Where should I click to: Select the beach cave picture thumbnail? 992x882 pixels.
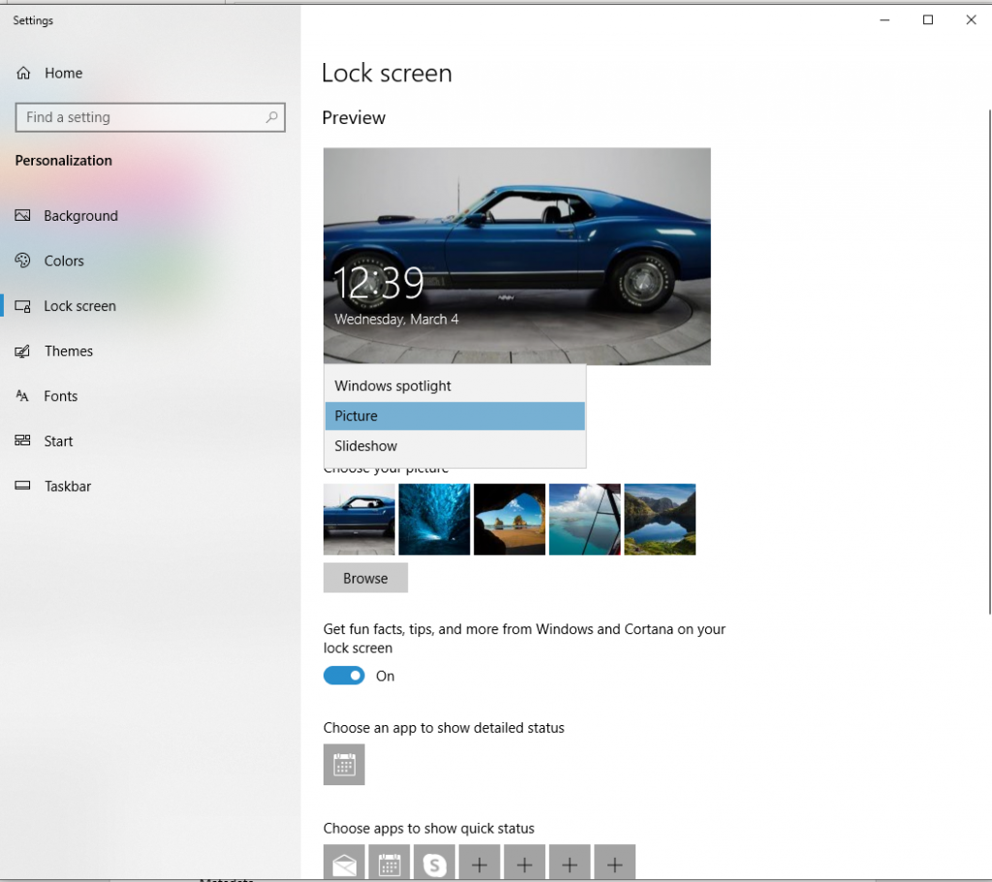(x=510, y=519)
